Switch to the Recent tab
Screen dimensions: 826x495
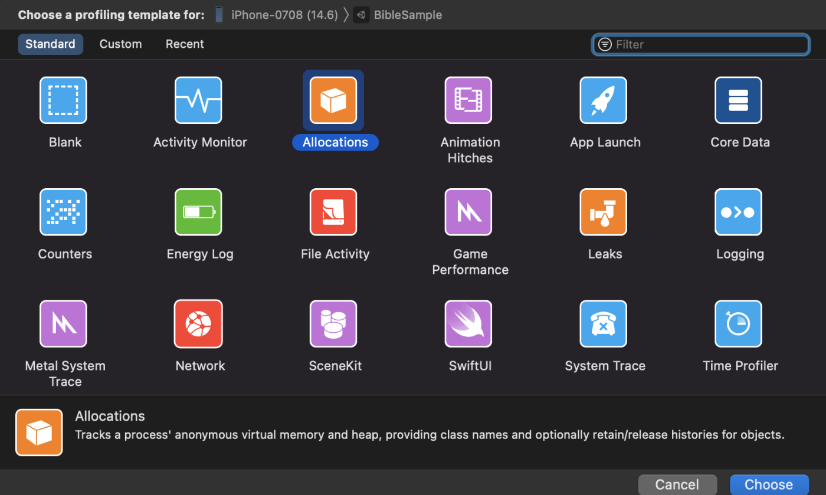tap(185, 44)
